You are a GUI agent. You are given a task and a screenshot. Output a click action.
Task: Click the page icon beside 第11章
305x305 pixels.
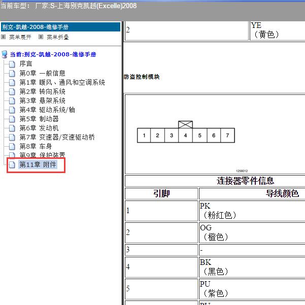(12, 165)
